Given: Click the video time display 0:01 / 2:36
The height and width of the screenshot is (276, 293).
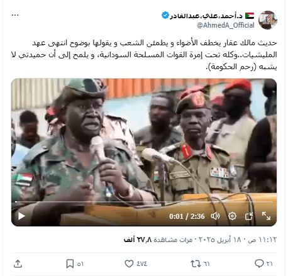Looking at the screenshot, I should (x=187, y=216).
